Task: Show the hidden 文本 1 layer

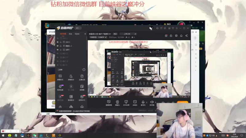Action: click(x=58, y=38)
